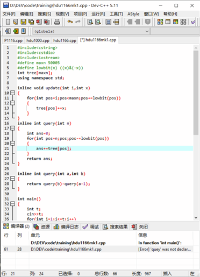This screenshot has width=200, height=277.
Task: Click the Undo arrow icon
Action: pyautogui.click(x=70, y=22)
